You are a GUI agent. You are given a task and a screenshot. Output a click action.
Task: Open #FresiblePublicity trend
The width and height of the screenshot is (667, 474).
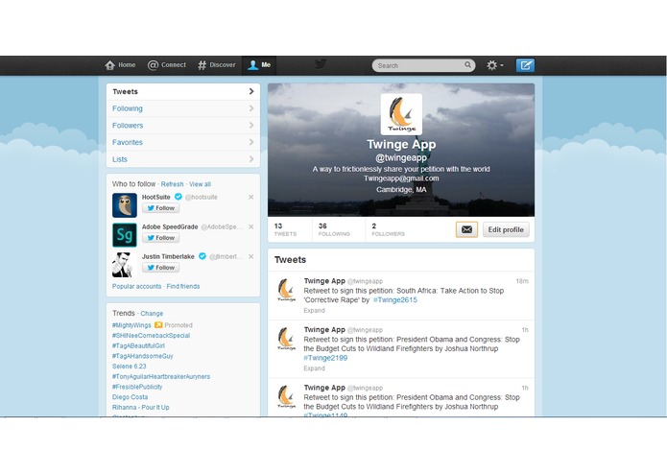[137, 387]
